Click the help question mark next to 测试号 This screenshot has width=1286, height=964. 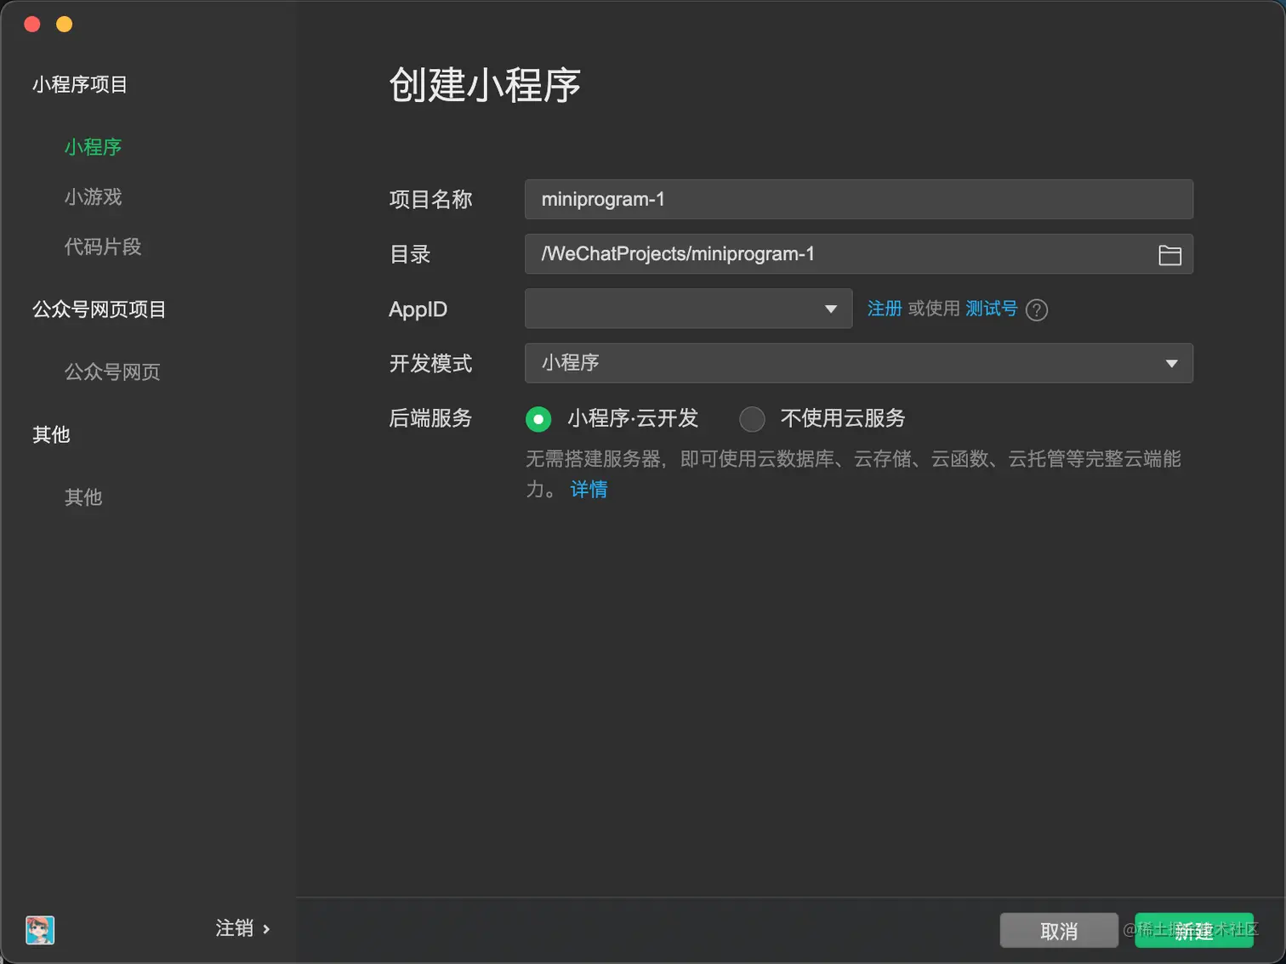click(1036, 309)
